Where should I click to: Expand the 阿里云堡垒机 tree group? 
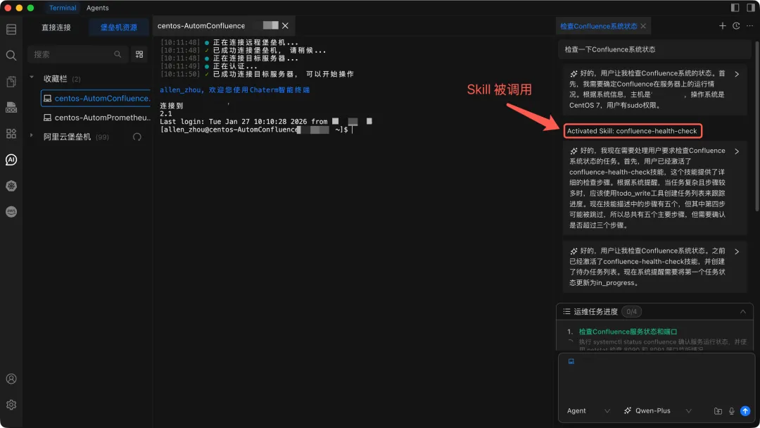pyautogui.click(x=32, y=136)
